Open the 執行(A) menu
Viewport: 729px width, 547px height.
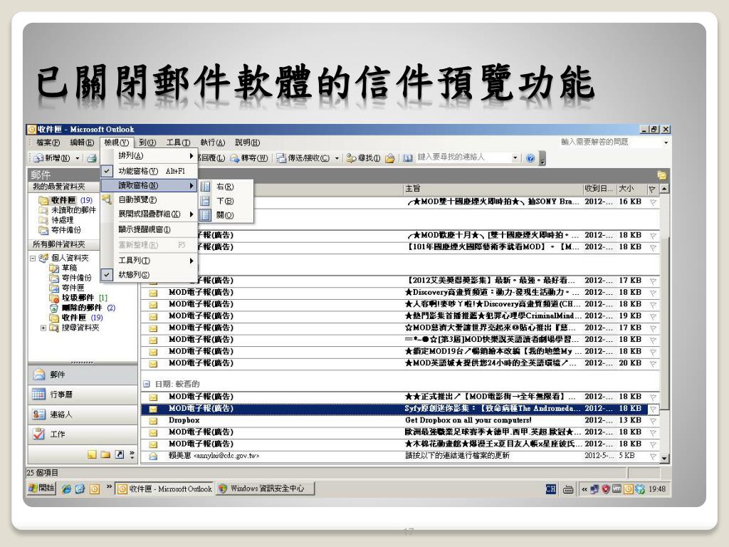tap(212, 142)
